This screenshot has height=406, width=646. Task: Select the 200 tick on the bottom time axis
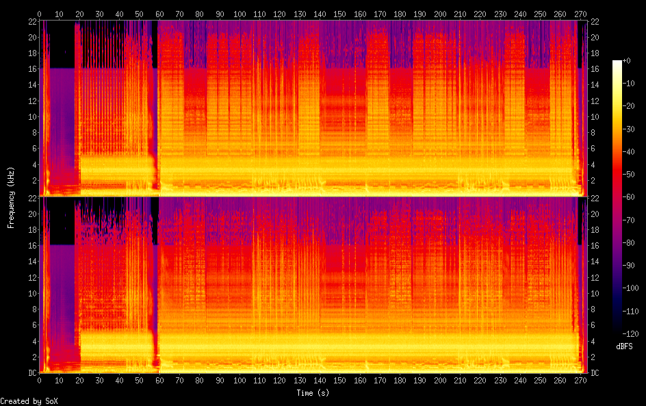click(x=439, y=380)
